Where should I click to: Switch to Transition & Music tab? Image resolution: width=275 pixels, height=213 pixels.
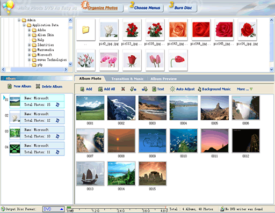127,79
